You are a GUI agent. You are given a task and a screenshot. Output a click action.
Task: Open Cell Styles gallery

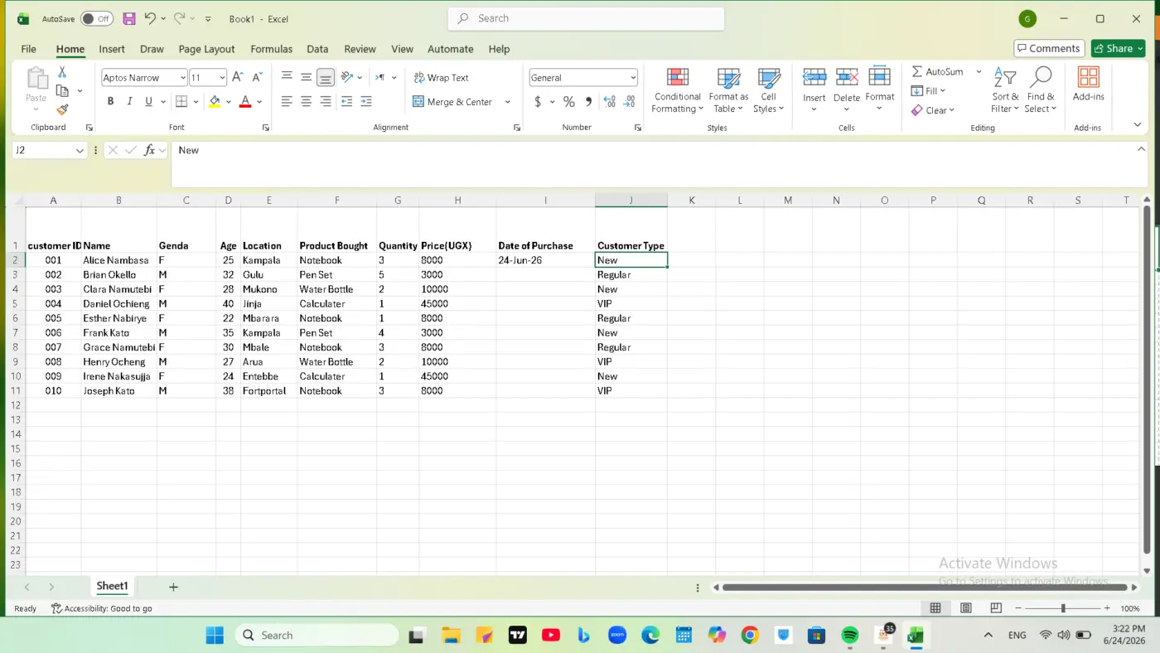coord(769,90)
